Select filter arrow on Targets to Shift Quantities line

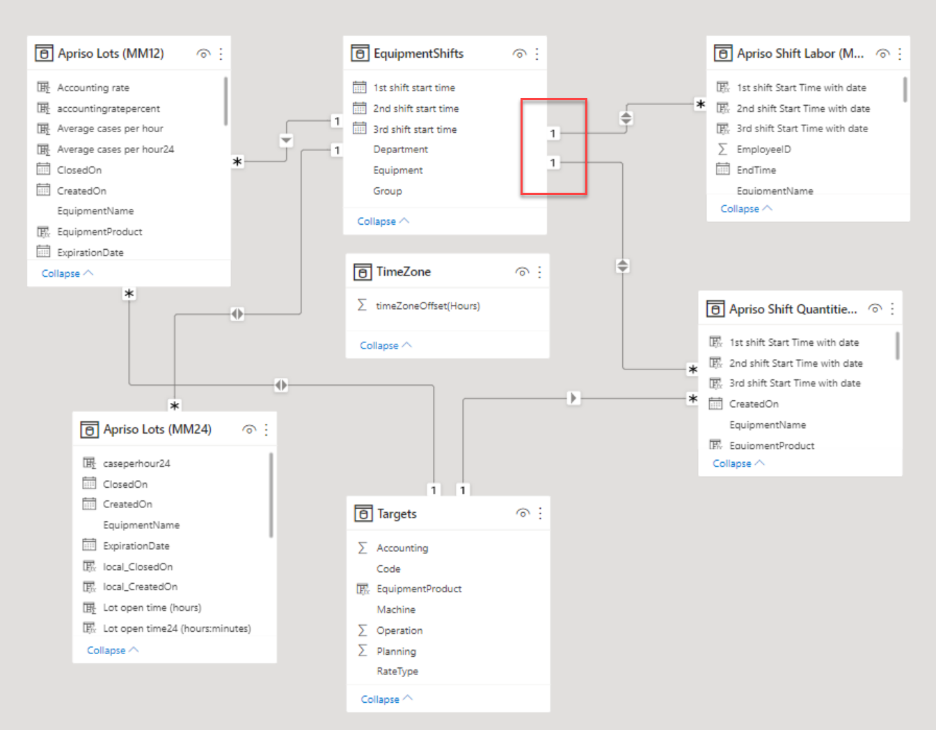tap(573, 398)
